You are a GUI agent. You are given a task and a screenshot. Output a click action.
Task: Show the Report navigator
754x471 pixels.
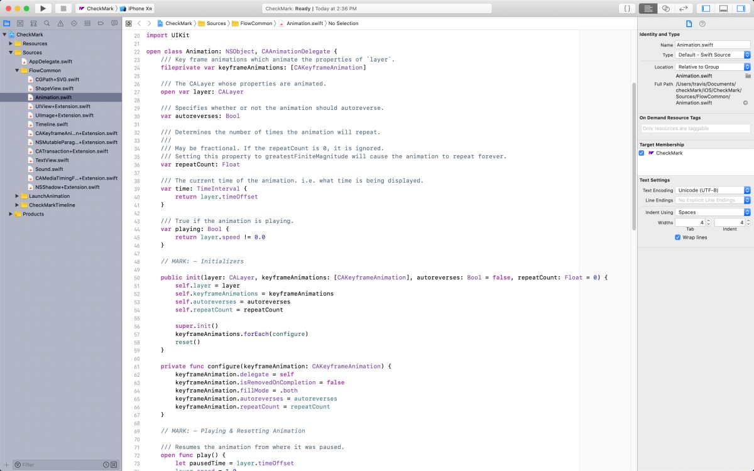point(114,23)
